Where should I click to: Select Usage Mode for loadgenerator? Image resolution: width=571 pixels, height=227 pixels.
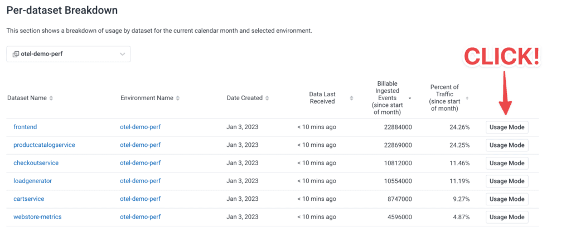click(507, 181)
